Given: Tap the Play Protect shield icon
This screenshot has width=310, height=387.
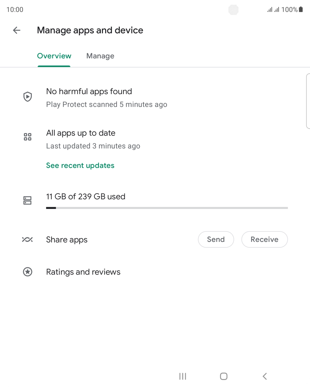Looking at the screenshot, I should (x=27, y=97).
